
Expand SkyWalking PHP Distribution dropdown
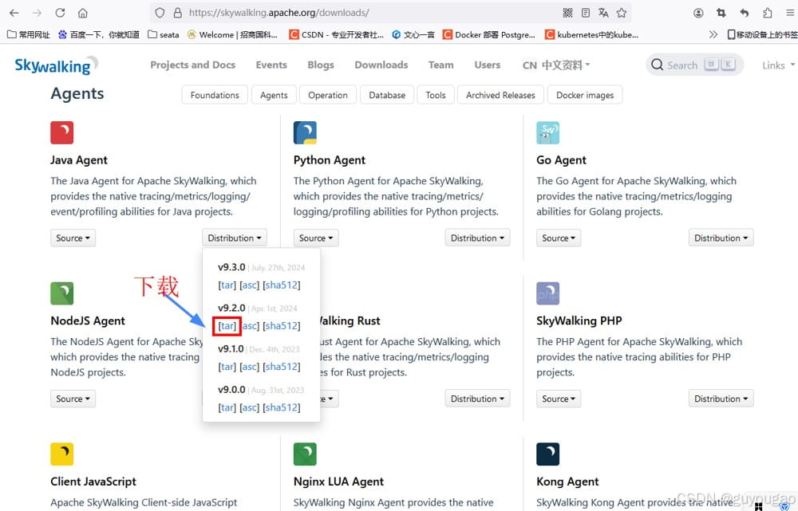(x=721, y=399)
